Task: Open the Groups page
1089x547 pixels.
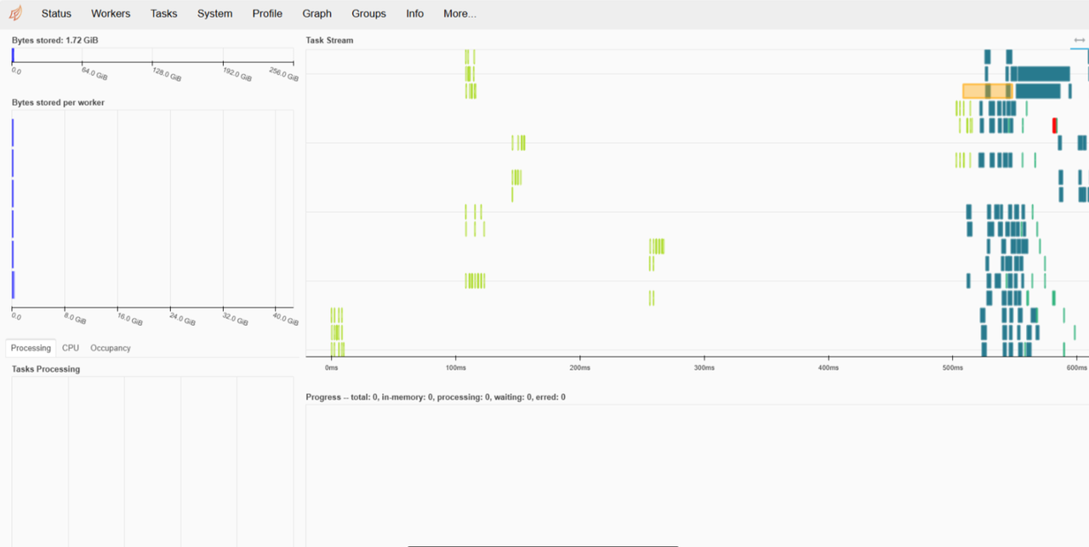Action: pos(368,14)
